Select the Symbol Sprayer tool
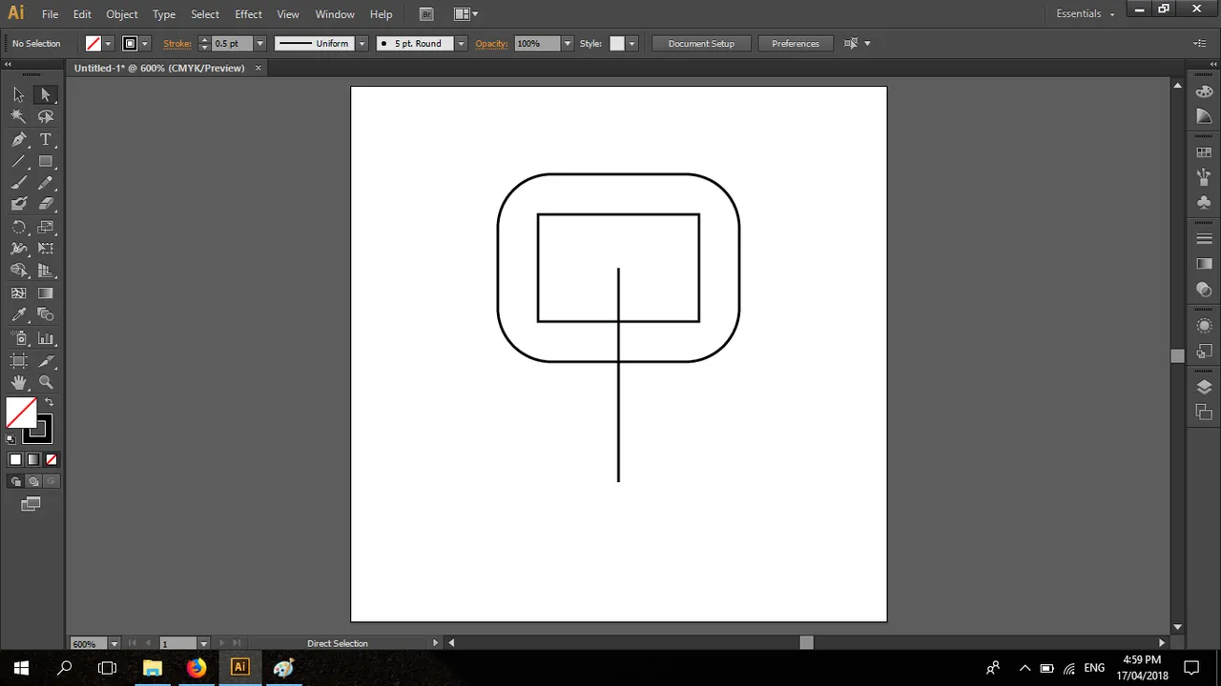The image size is (1221, 686). [x=18, y=338]
